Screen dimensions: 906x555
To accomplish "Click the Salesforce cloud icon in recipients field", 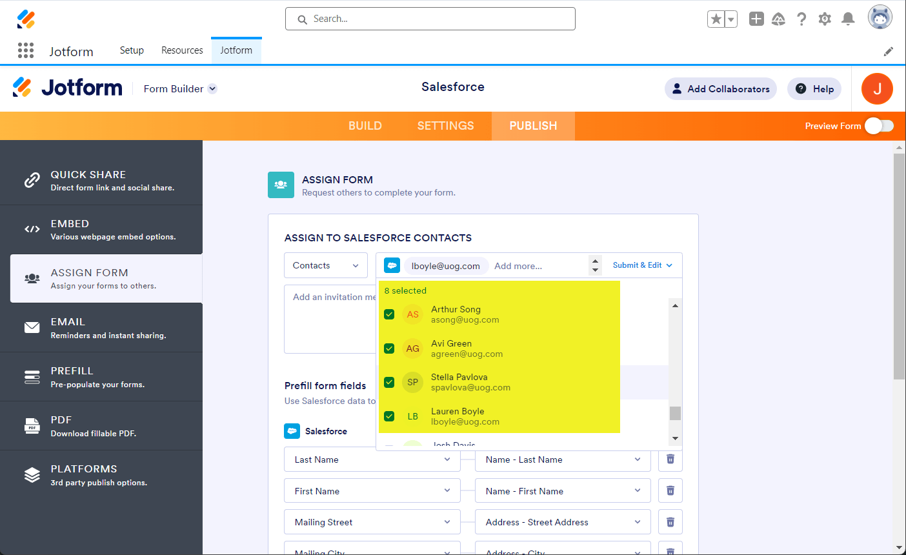I will coord(392,266).
